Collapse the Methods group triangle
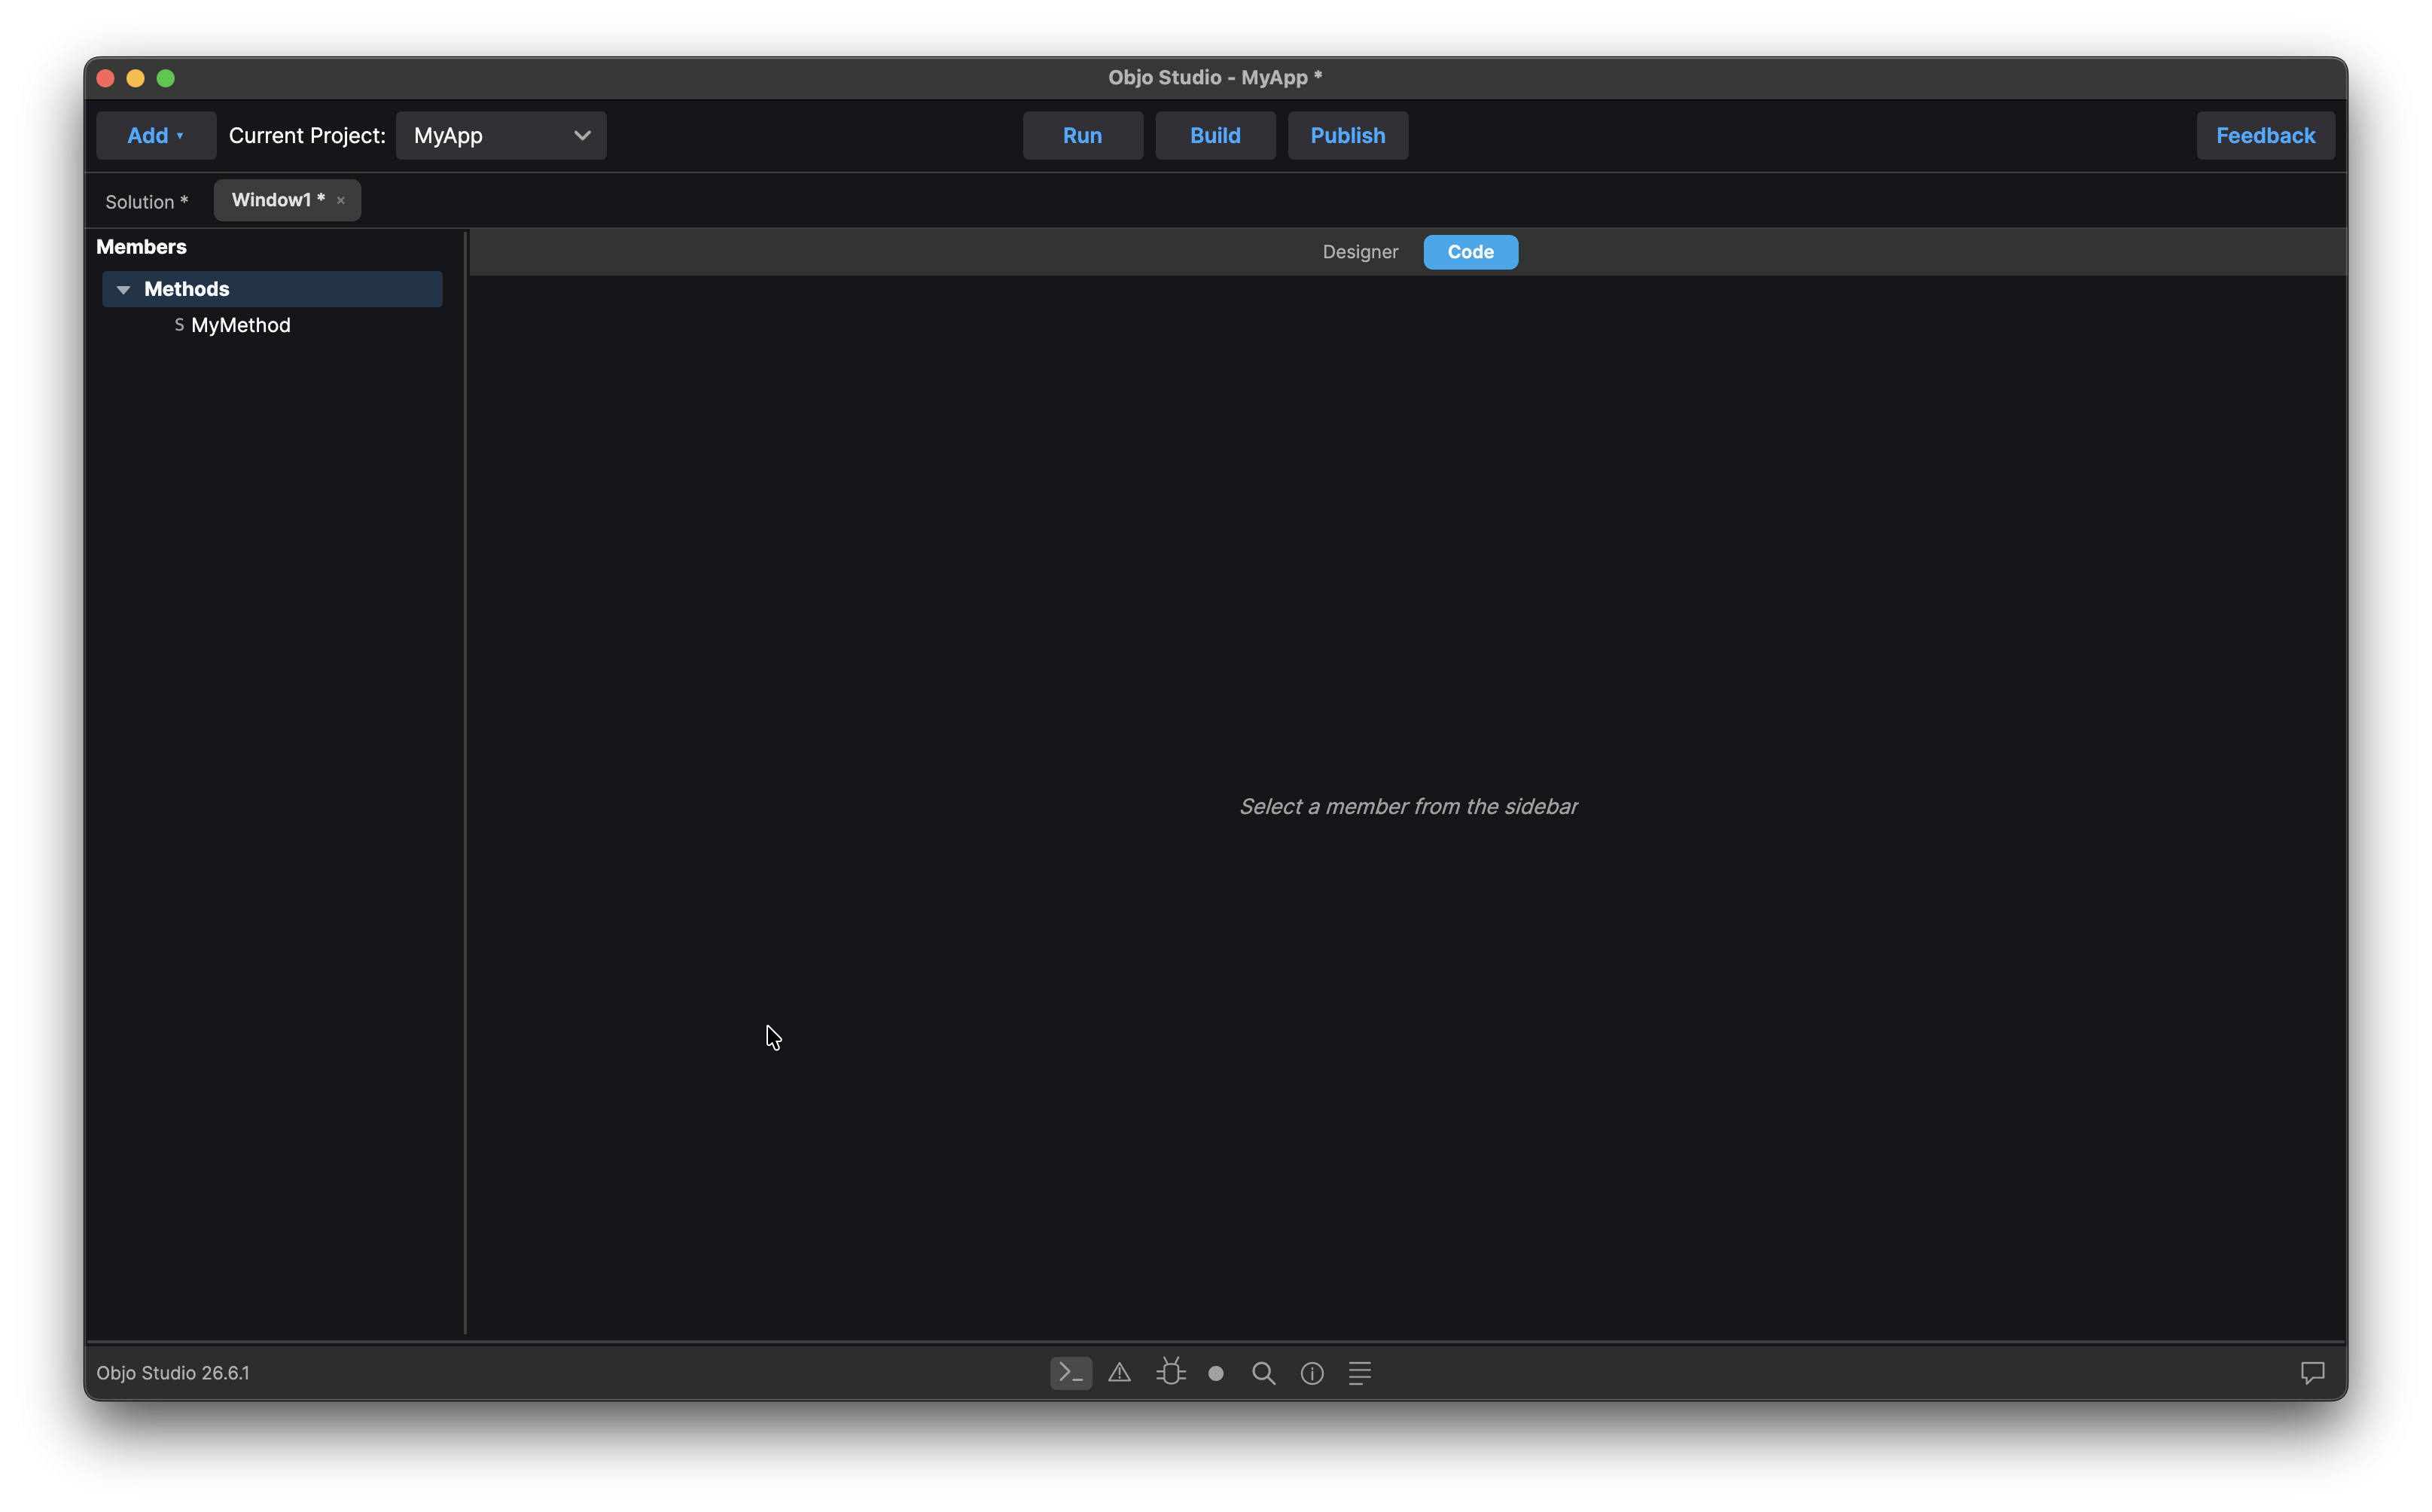This screenshot has width=2432, height=1512. (x=123, y=289)
